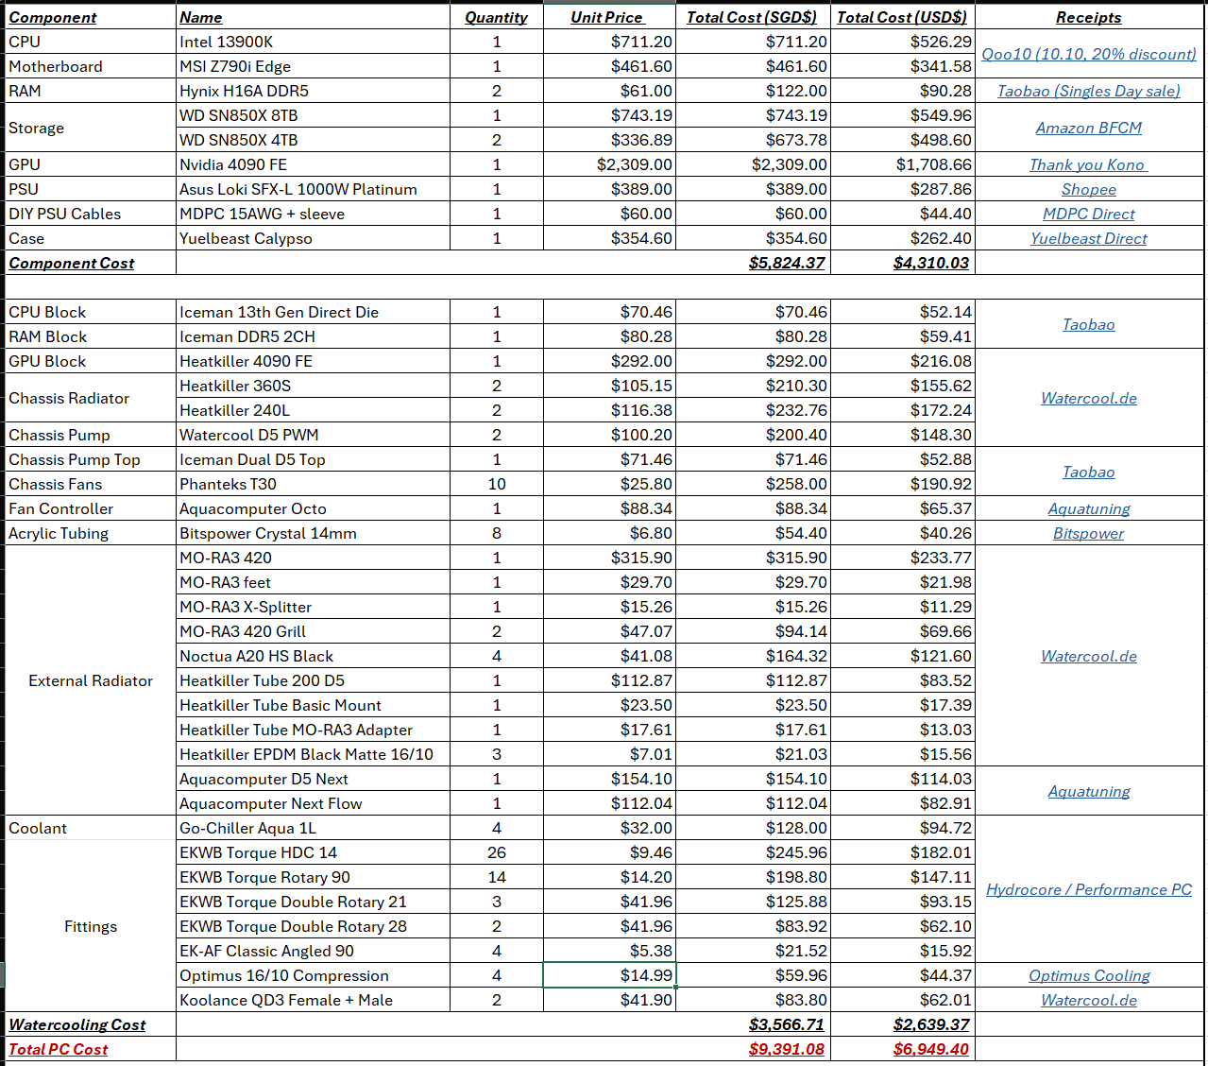Open the Qoo10 (10.10, 20% discount) receipt link
1208x1066 pixels.
click(x=1089, y=54)
